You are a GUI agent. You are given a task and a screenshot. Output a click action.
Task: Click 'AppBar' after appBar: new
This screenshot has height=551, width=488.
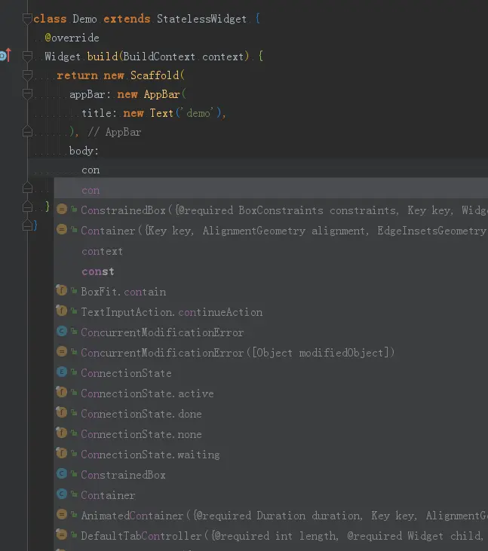tap(161, 94)
